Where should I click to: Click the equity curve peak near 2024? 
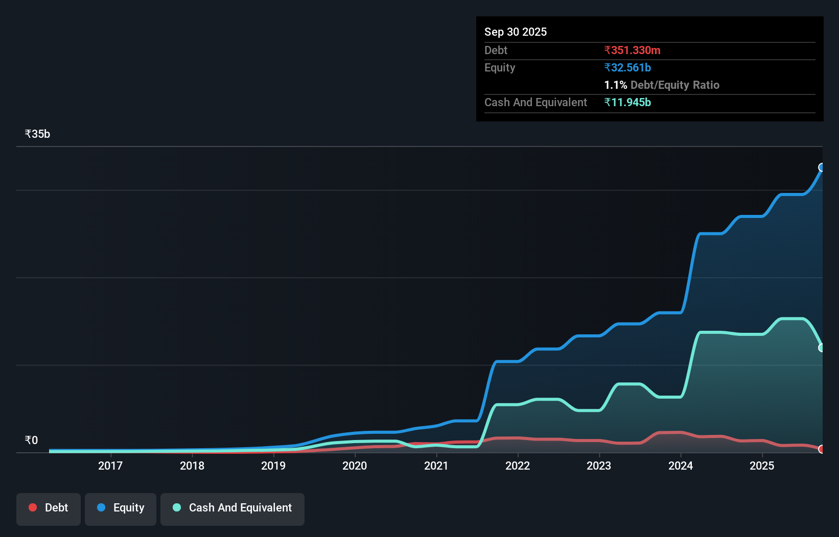coord(711,234)
